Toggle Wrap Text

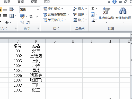point(12,10)
